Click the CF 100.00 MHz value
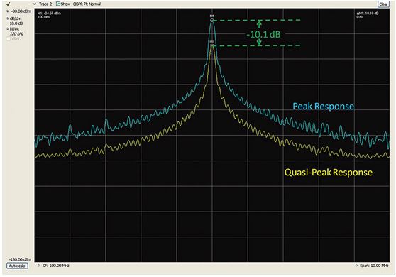The height and width of the screenshot is (277, 396). click(56, 266)
